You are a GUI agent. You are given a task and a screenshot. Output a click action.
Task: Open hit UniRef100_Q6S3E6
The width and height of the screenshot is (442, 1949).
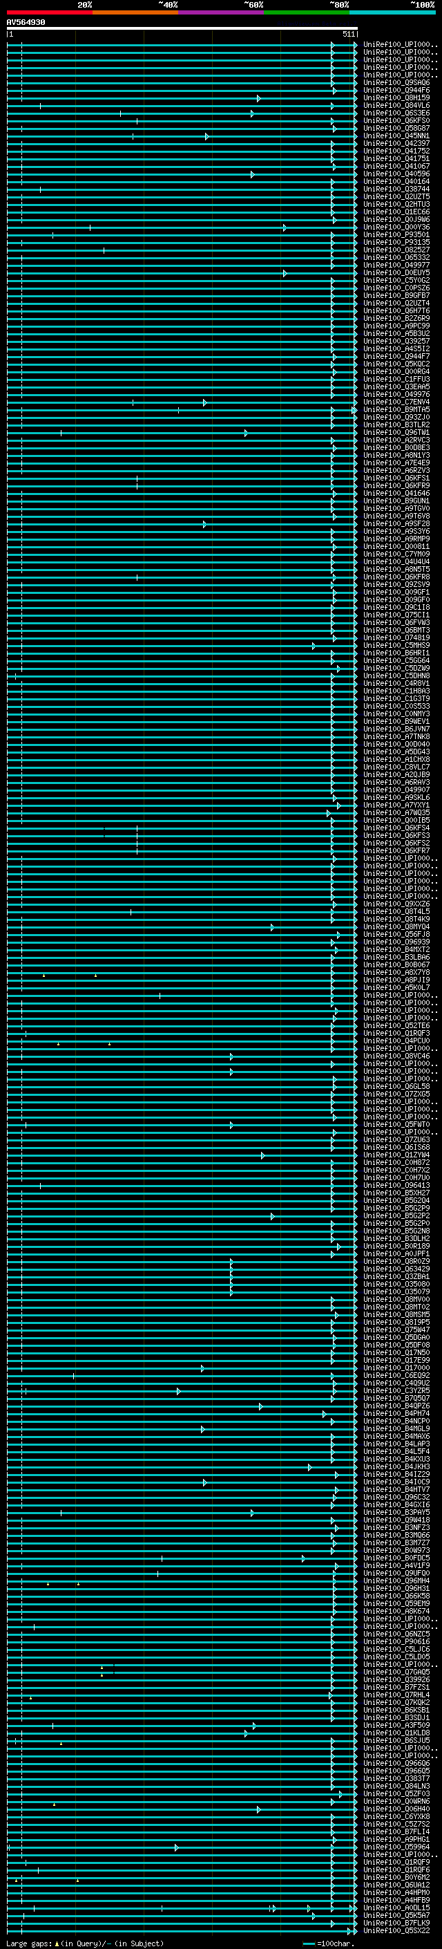[396, 113]
